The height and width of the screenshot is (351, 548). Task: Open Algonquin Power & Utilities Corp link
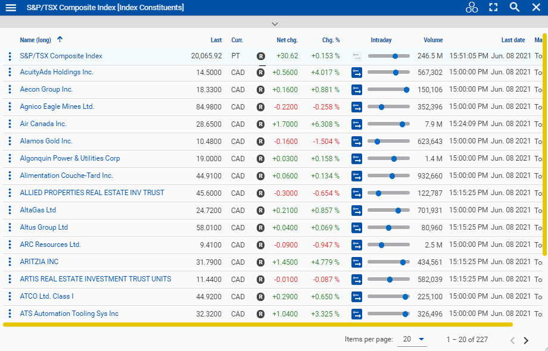click(x=70, y=158)
